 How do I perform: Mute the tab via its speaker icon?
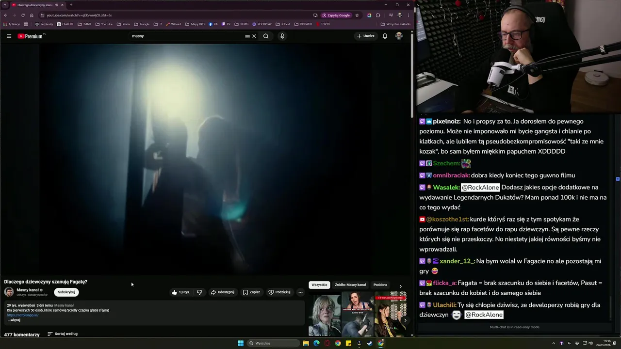57,5
